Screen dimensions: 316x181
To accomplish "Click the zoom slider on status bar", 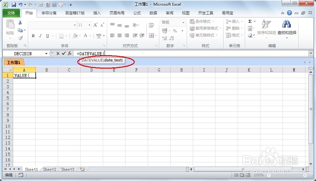I will pyautogui.click(x=287, y=175).
